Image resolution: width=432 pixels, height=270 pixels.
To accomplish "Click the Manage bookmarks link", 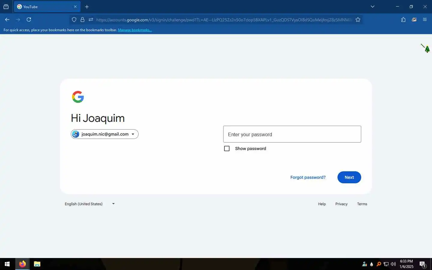I will 135,30.
